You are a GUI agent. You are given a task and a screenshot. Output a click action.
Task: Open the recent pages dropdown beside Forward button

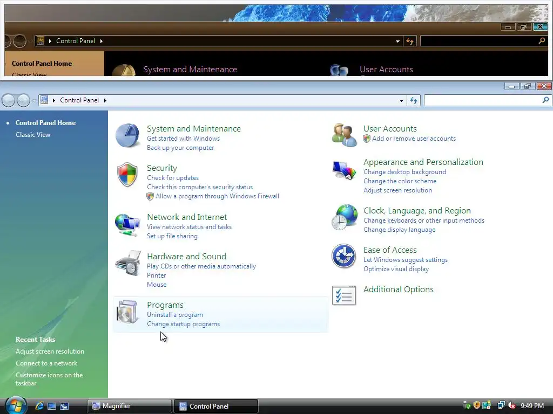(x=34, y=101)
